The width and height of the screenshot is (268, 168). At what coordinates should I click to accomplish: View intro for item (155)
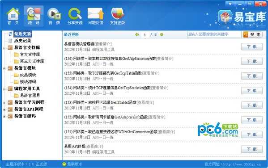[151, 73]
